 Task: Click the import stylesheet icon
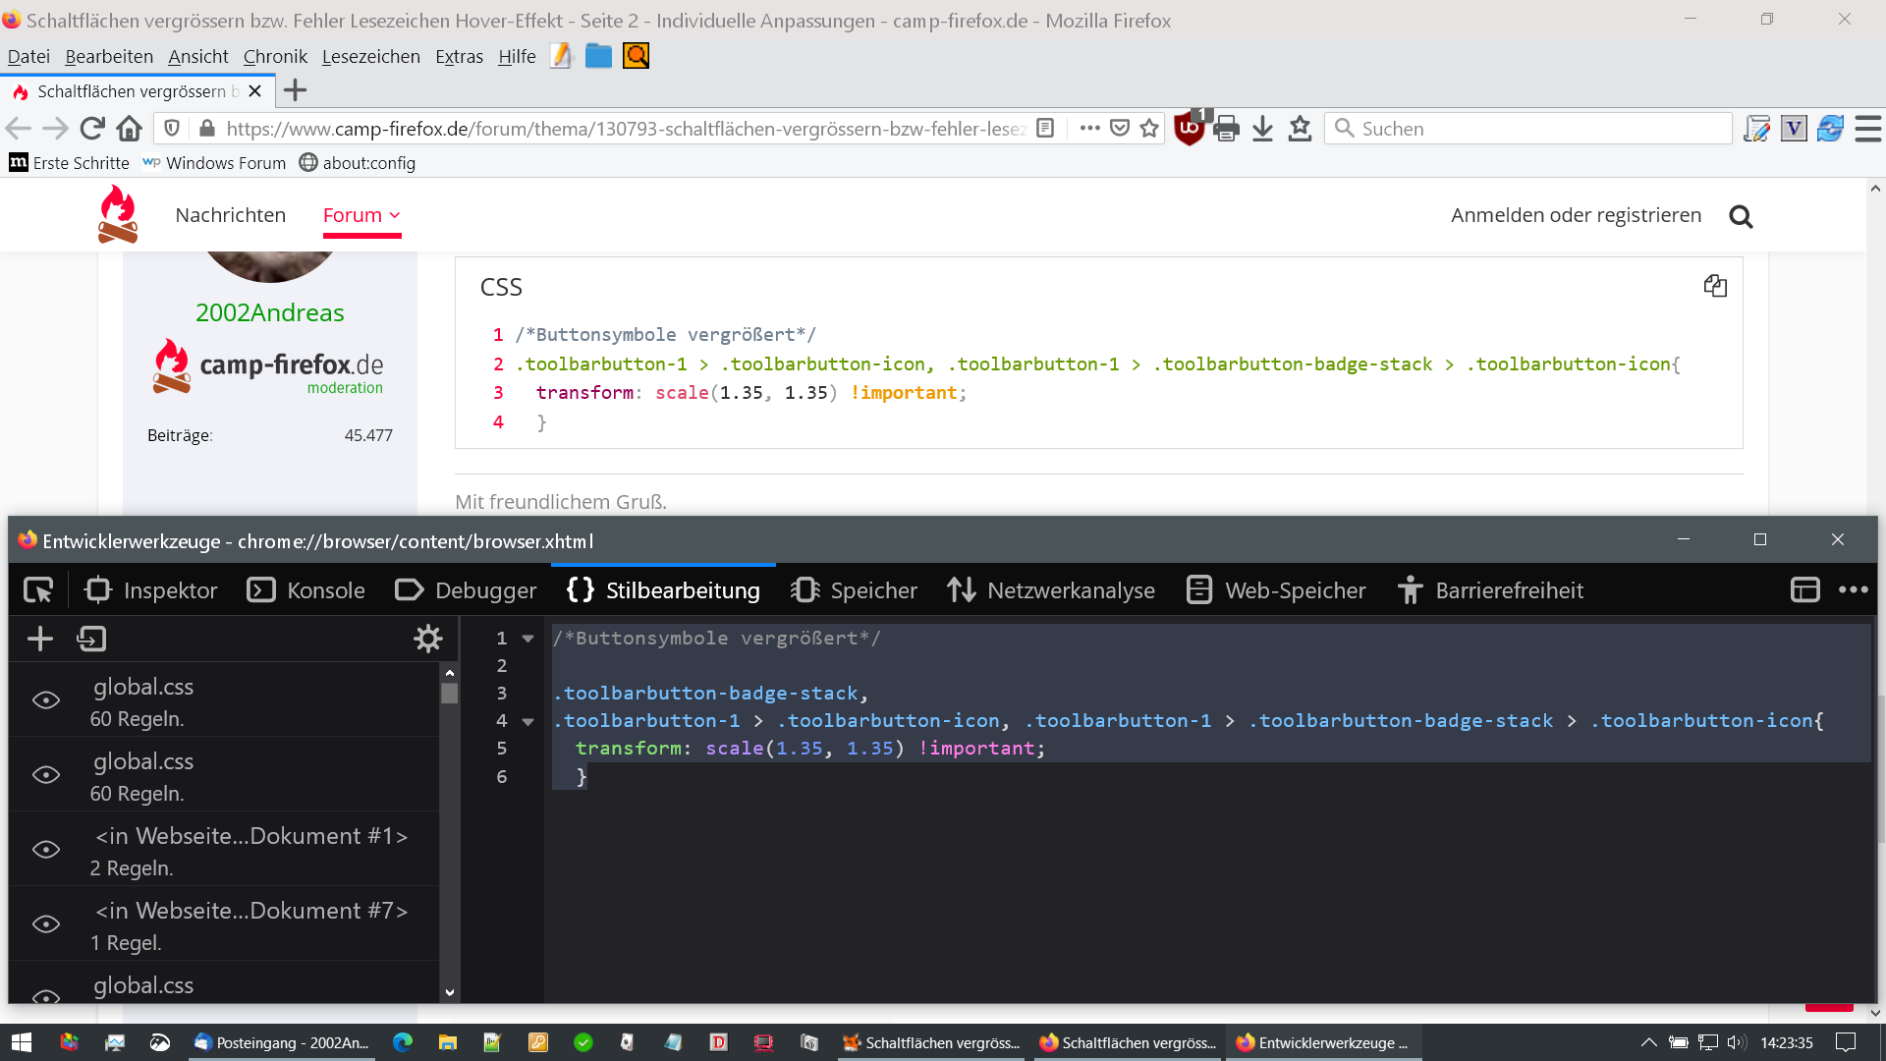tap(91, 639)
